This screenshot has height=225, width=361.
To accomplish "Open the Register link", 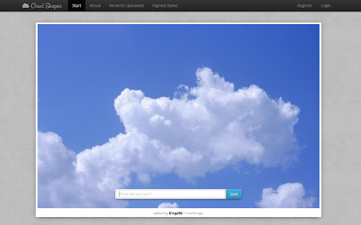I will click(305, 6).
